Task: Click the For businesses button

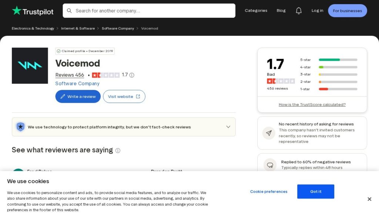Action: [x=347, y=11]
